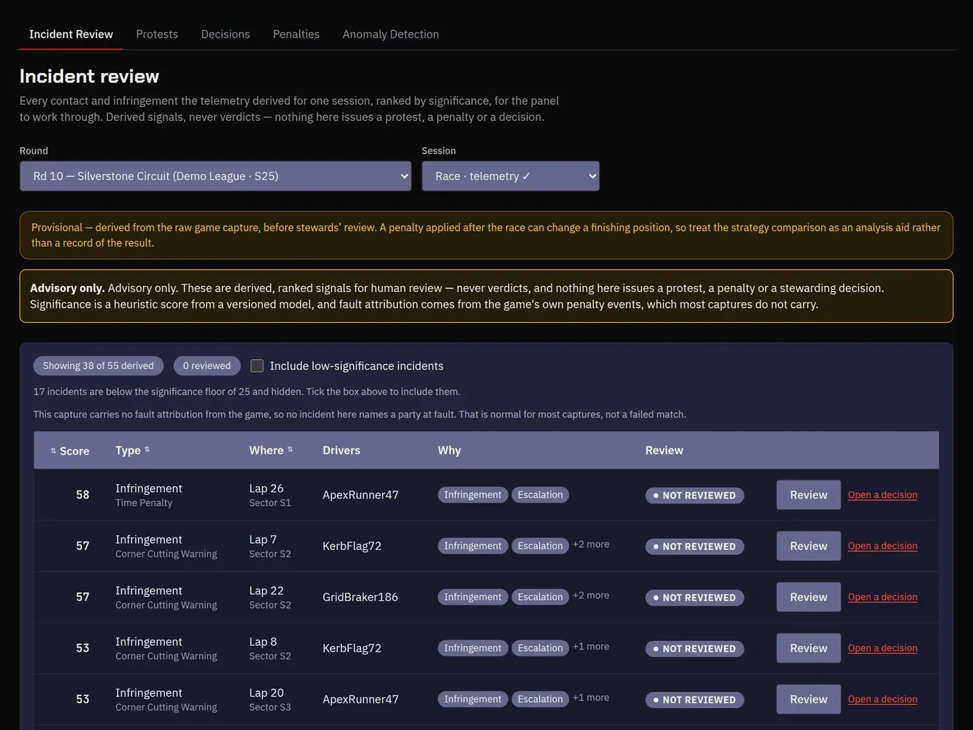Click '+1 more' reasons in KerbFlag72 Lap 8 row

(x=591, y=647)
